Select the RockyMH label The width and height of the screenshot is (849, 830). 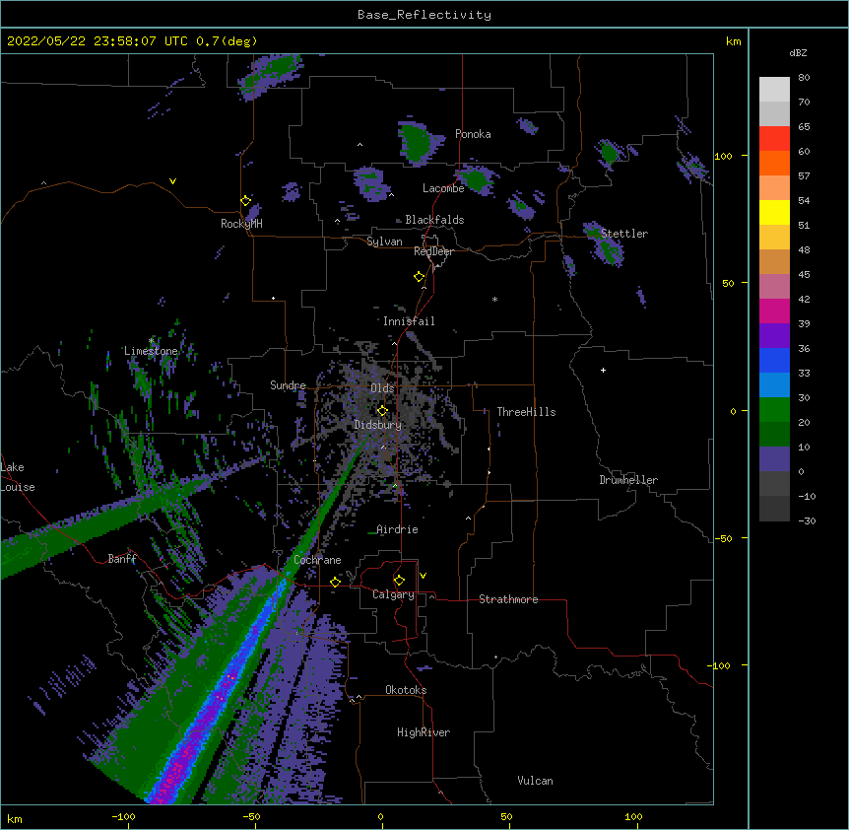coord(241,224)
